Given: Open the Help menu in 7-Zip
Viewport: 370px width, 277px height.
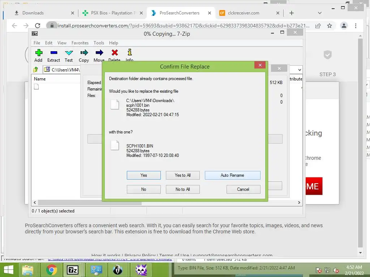Looking at the screenshot, I should point(113,43).
